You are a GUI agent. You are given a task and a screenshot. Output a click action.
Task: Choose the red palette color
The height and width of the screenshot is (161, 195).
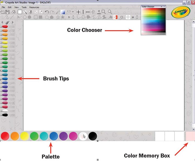(5, 136)
